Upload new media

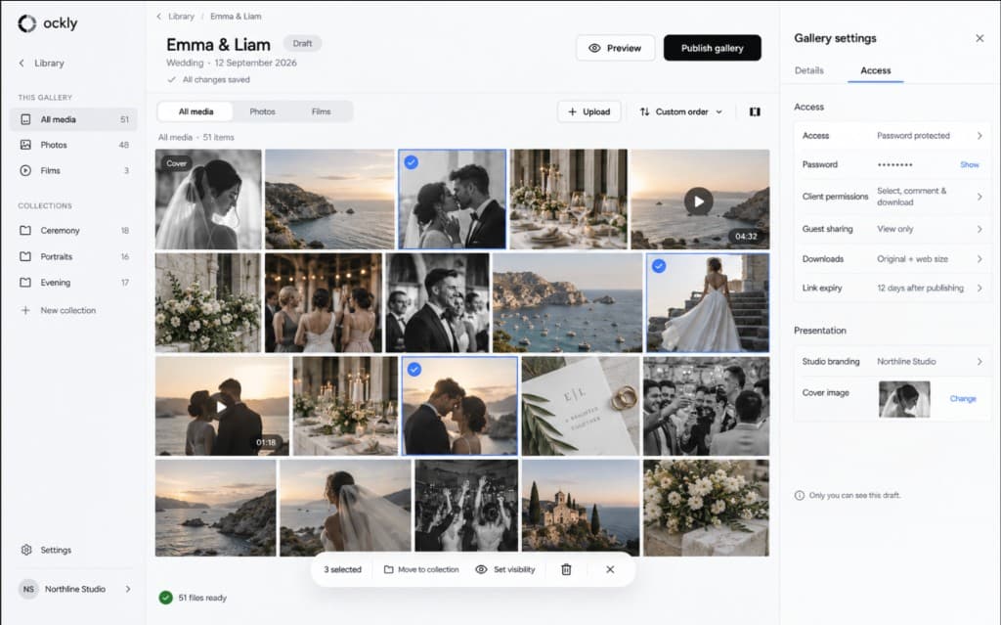(x=589, y=112)
